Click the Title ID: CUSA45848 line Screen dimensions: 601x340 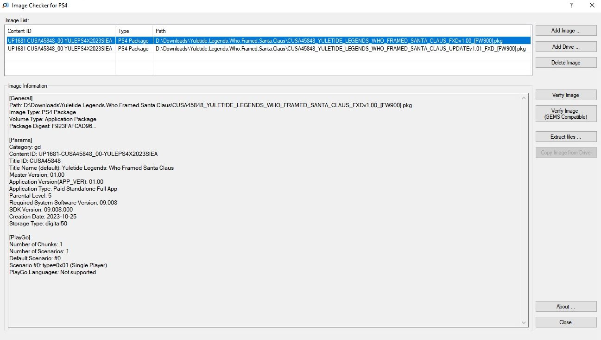pyautogui.click(x=35, y=161)
